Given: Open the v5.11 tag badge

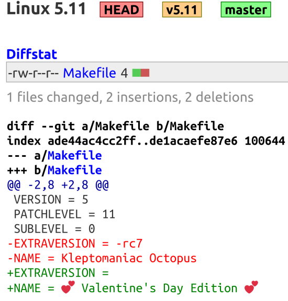Looking at the screenshot, I should pos(182,9).
